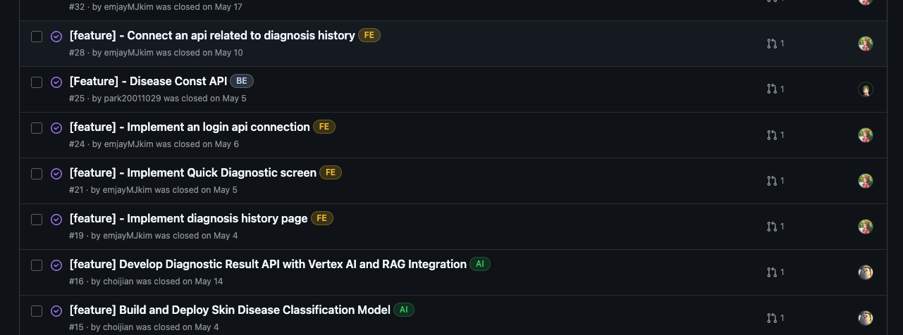Filter by FE label on issue #28
Image resolution: width=903 pixels, height=335 pixels.
[369, 35]
